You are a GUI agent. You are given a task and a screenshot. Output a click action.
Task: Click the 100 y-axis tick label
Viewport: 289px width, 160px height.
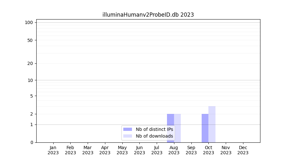point(29,22)
